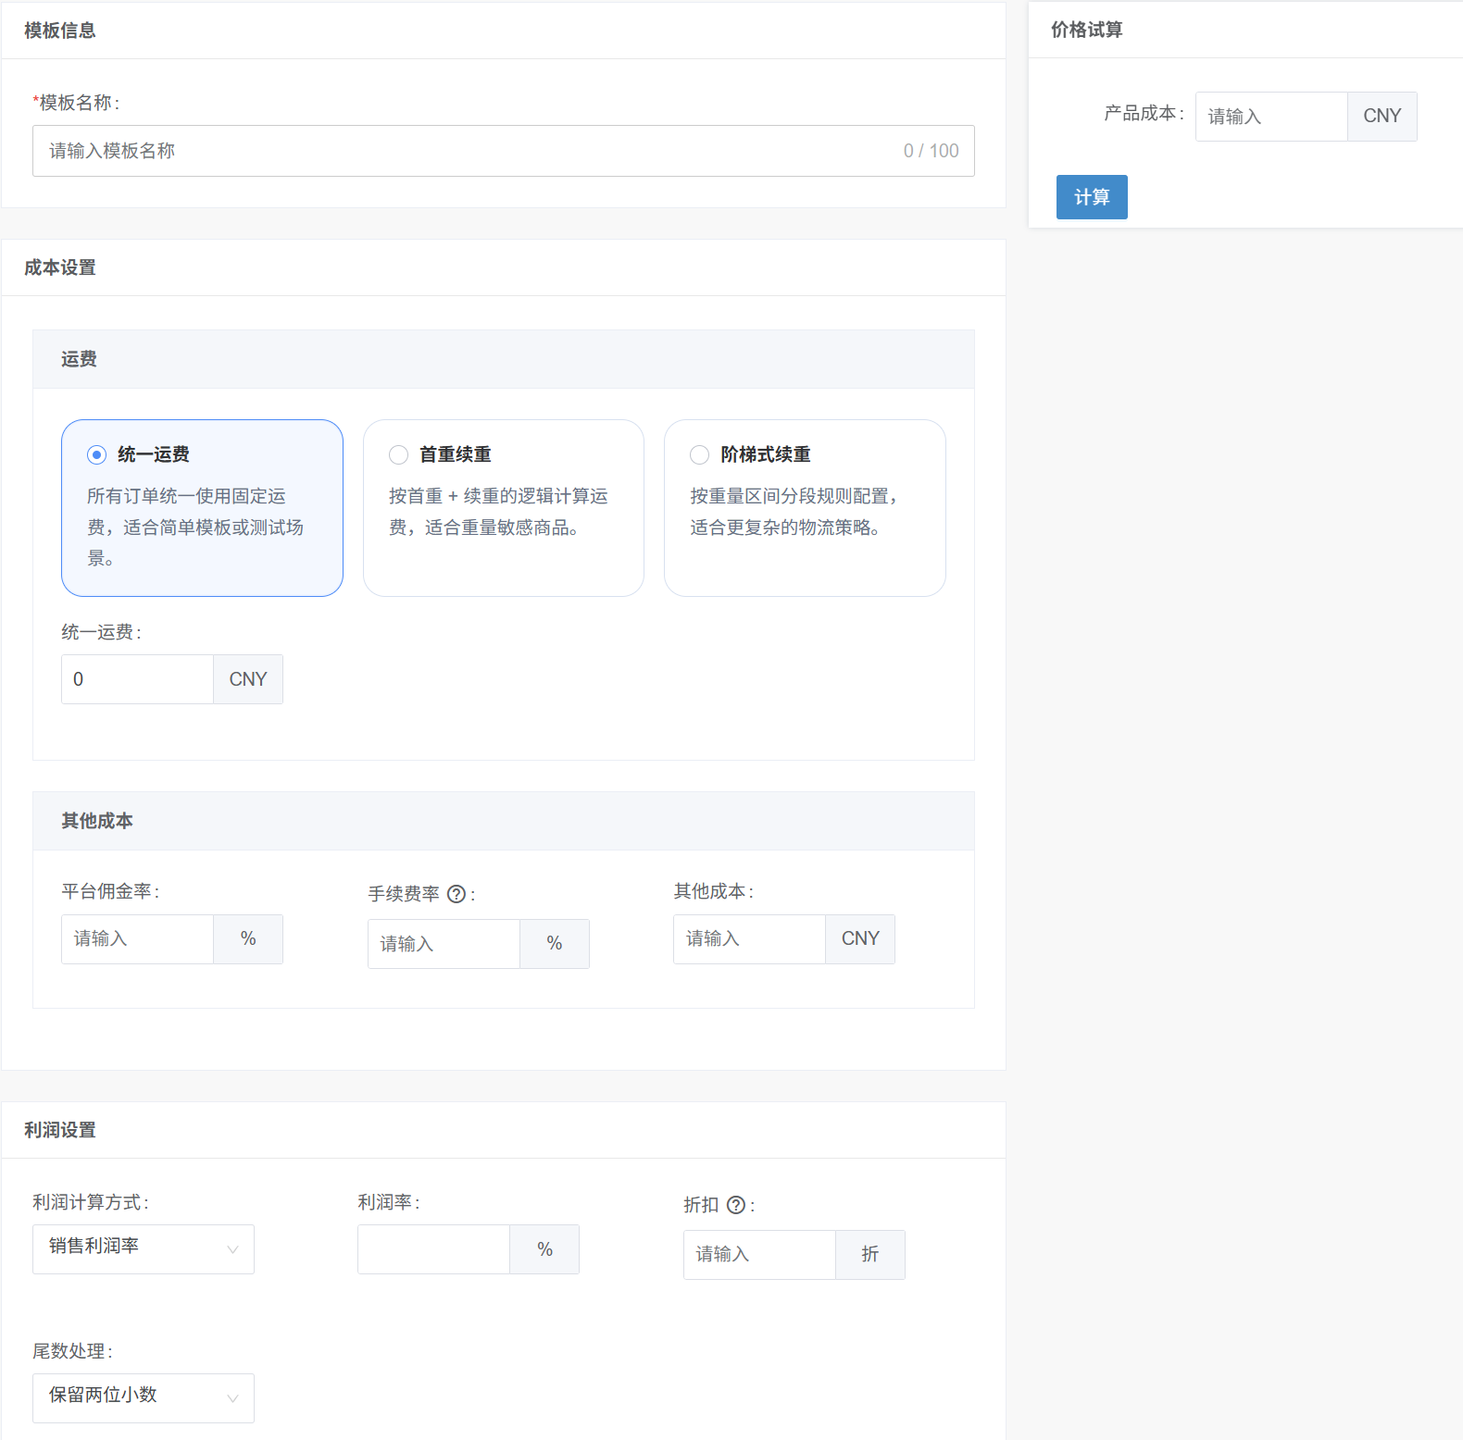Viewport: 1463px width, 1440px height.
Task: Select the 统一运费 radio option
Action: [97, 454]
